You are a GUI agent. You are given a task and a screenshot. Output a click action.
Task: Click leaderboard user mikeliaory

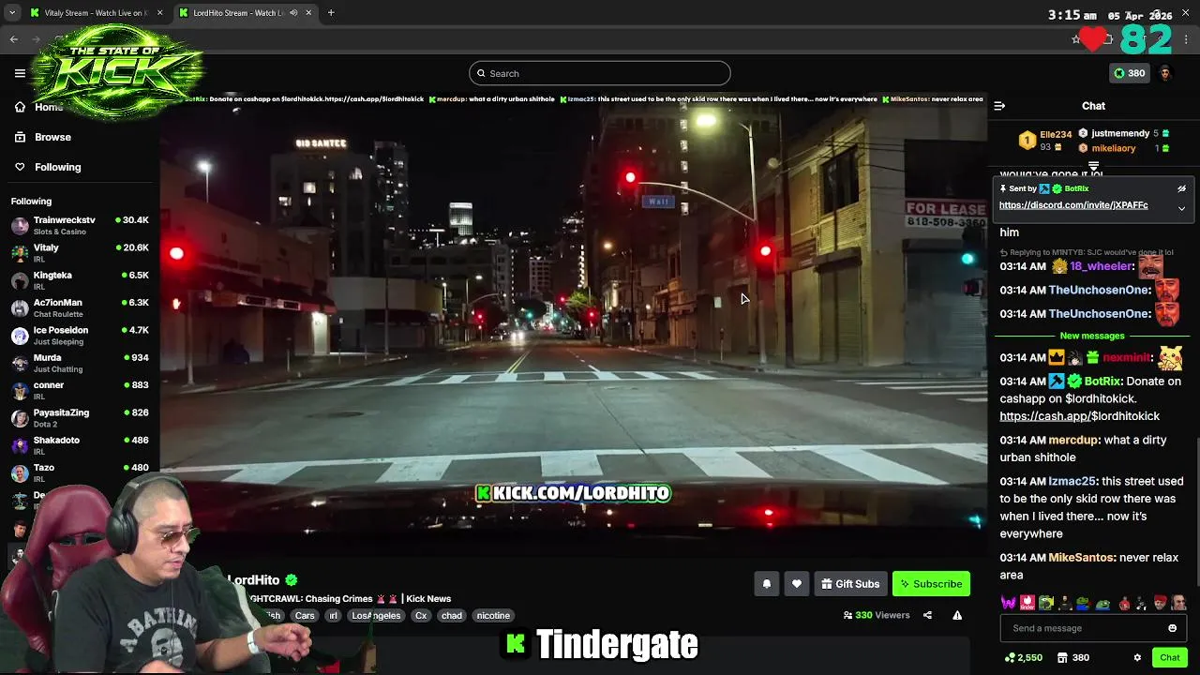pyautogui.click(x=1113, y=148)
